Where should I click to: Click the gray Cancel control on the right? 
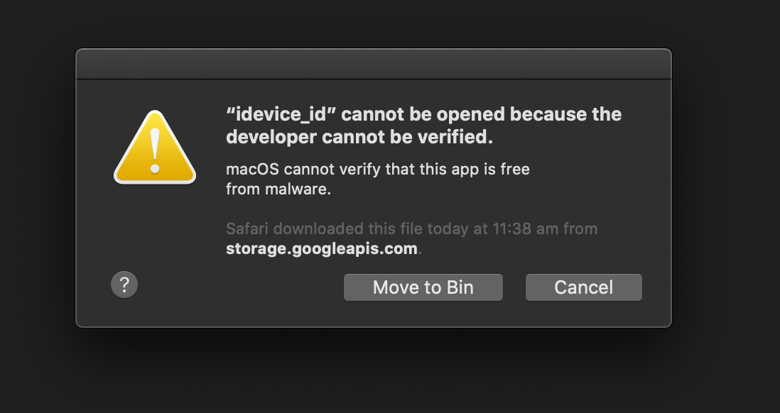click(x=583, y=287)
